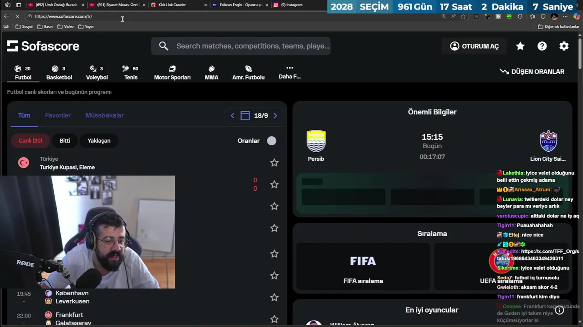Favorite the match with red 0-0 score

[x=274, y=184]
